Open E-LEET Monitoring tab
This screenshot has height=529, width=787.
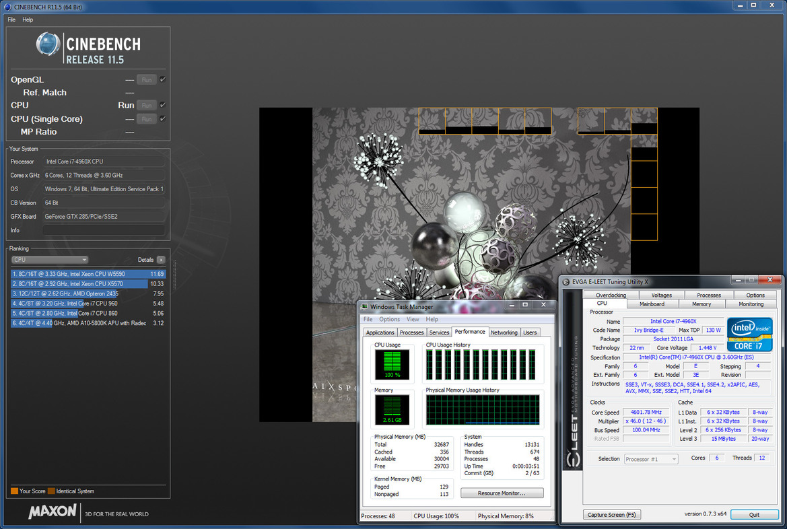click(x=751, y=304)
